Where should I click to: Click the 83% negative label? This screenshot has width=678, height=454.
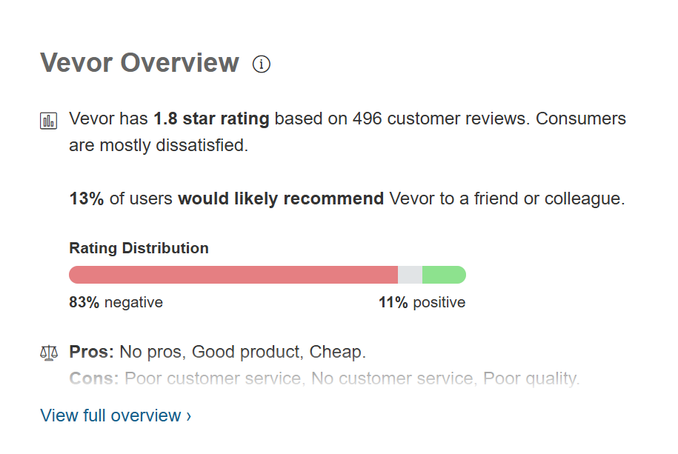(116, 302)
